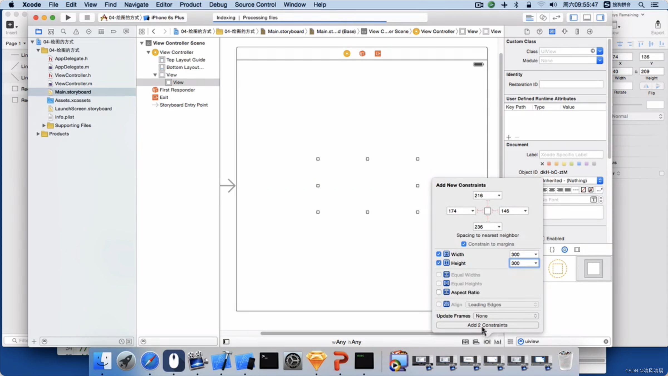Click the Add New Constraints icon
The width and height of the screenshot is (668, 376).
click(x=487, y=341)
